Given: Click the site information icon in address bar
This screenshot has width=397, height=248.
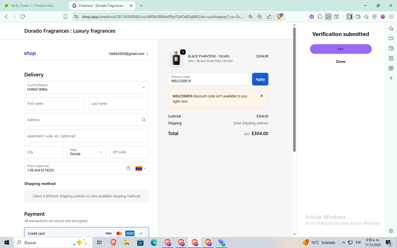Looking at the screenshot, I should tap(76, 17).
